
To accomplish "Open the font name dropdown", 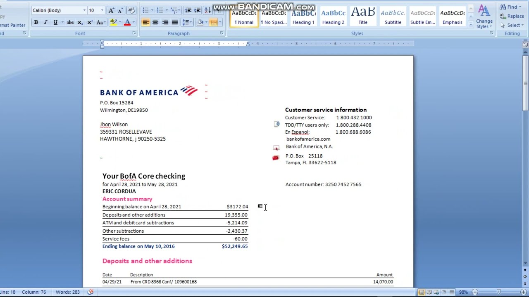I will [84, 10].
